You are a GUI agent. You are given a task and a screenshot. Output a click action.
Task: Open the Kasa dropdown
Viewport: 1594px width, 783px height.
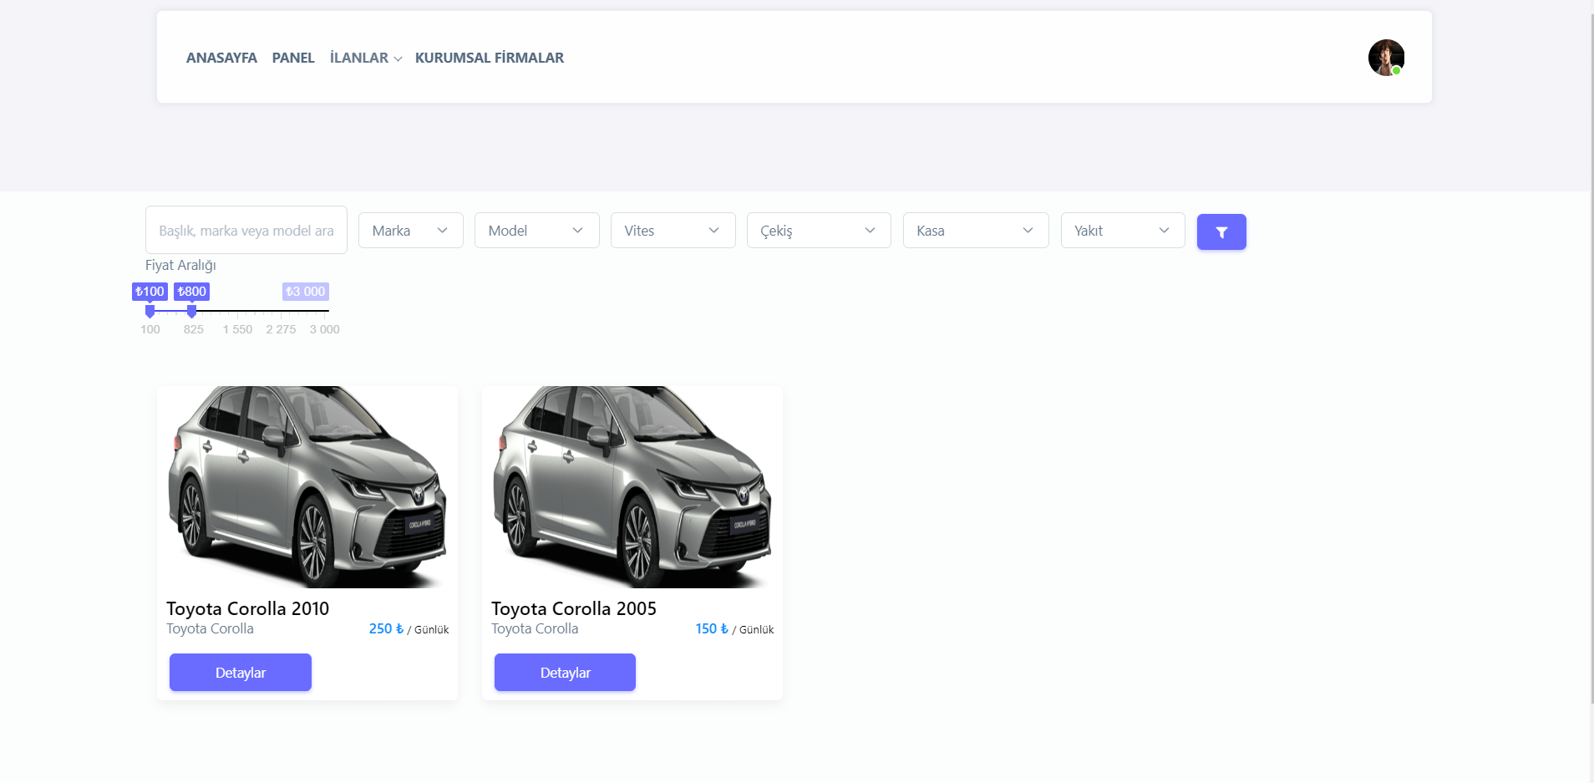[975, 230]
